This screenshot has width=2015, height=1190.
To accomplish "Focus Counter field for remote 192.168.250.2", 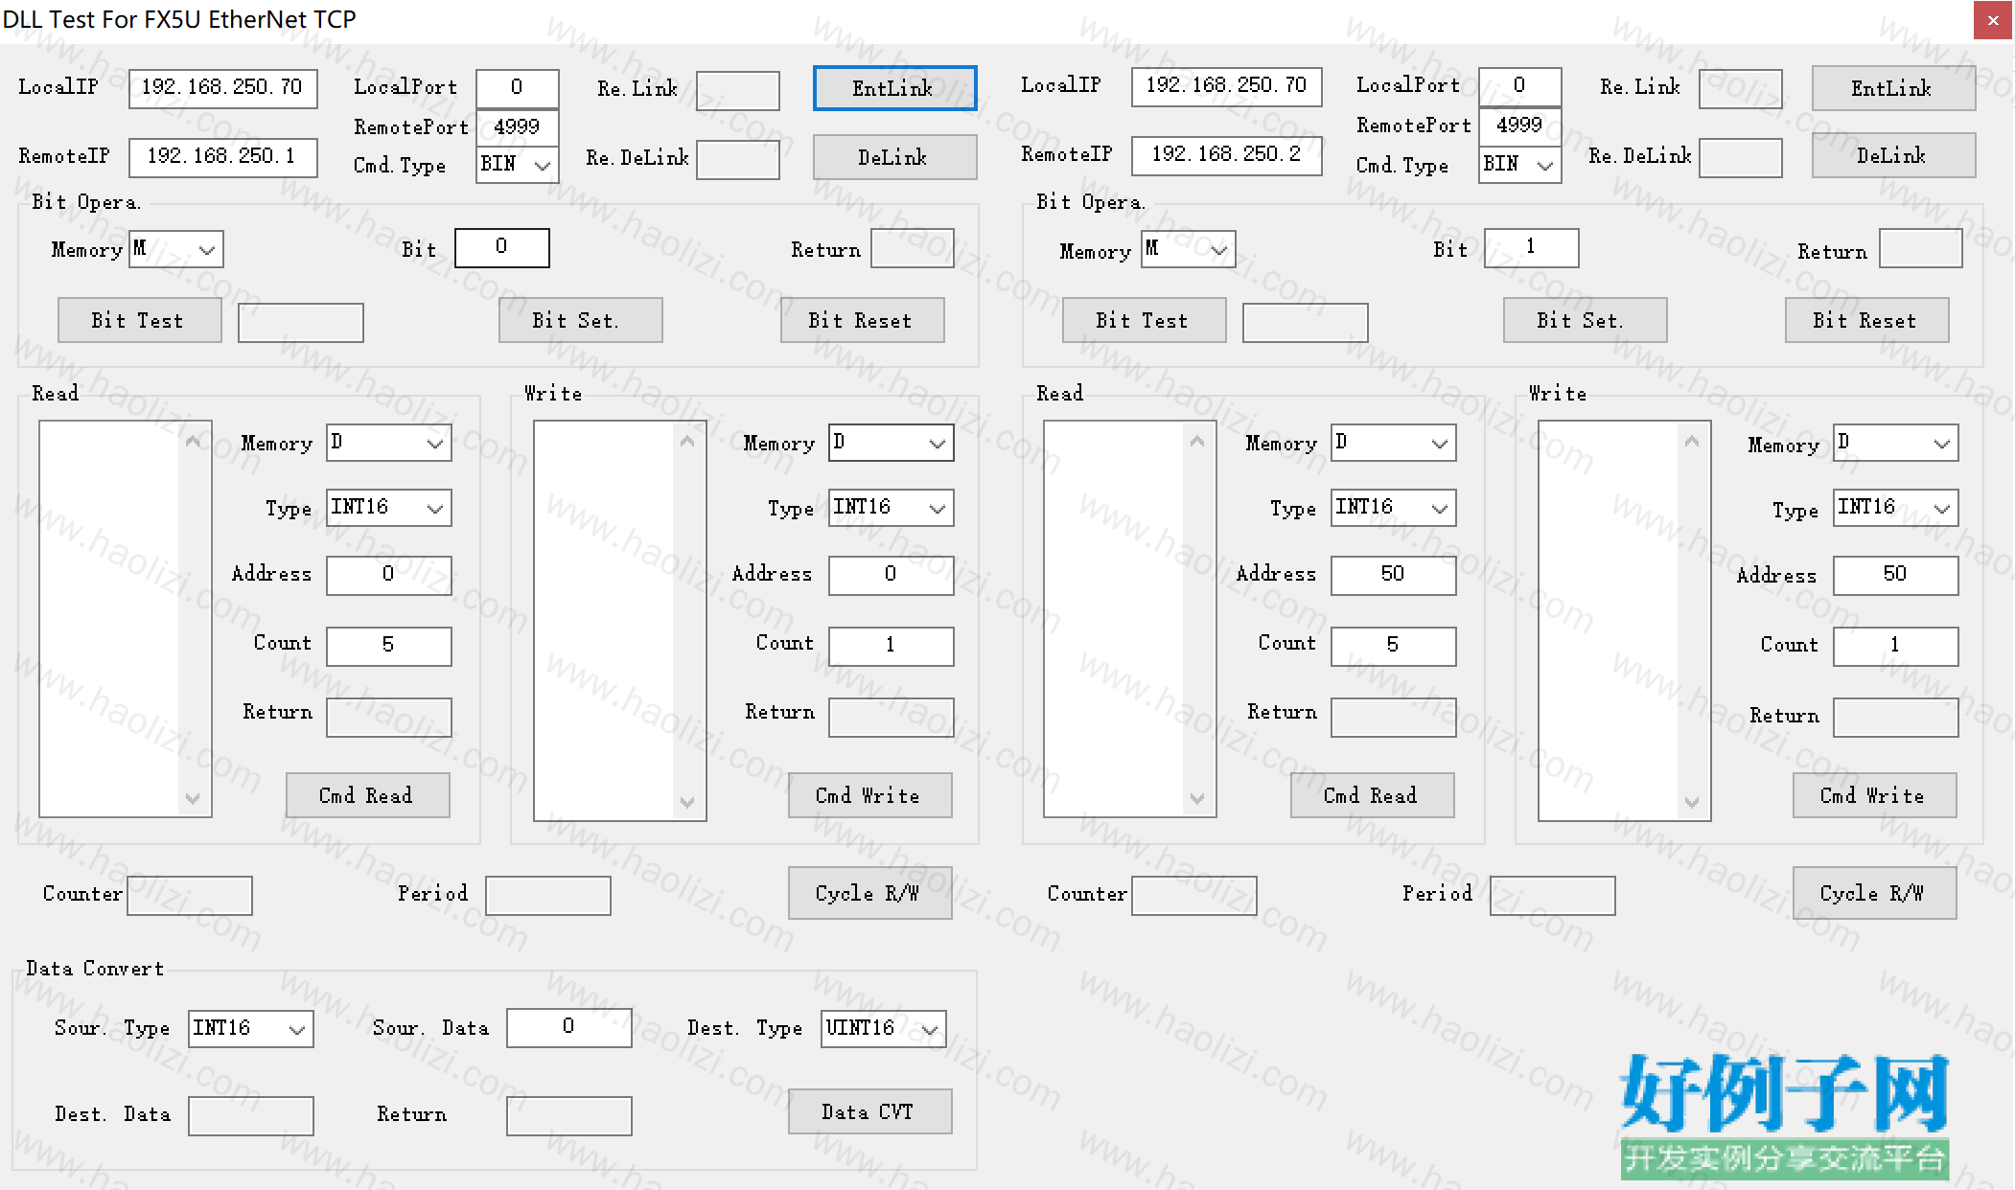I will coord(1193,895).
